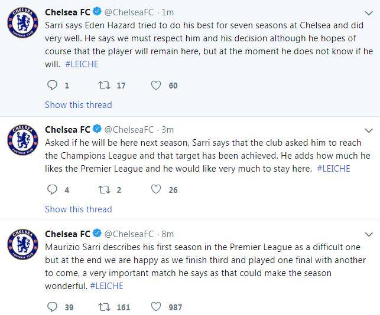
Task: Open #LEICHE hashtag in the 8m tweet
Action: tap(106, 286)
